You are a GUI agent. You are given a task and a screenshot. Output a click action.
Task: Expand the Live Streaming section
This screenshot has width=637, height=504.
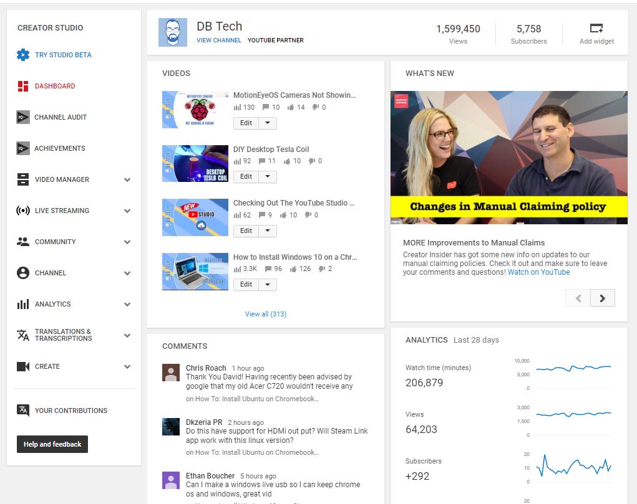[x=127, y=211]
